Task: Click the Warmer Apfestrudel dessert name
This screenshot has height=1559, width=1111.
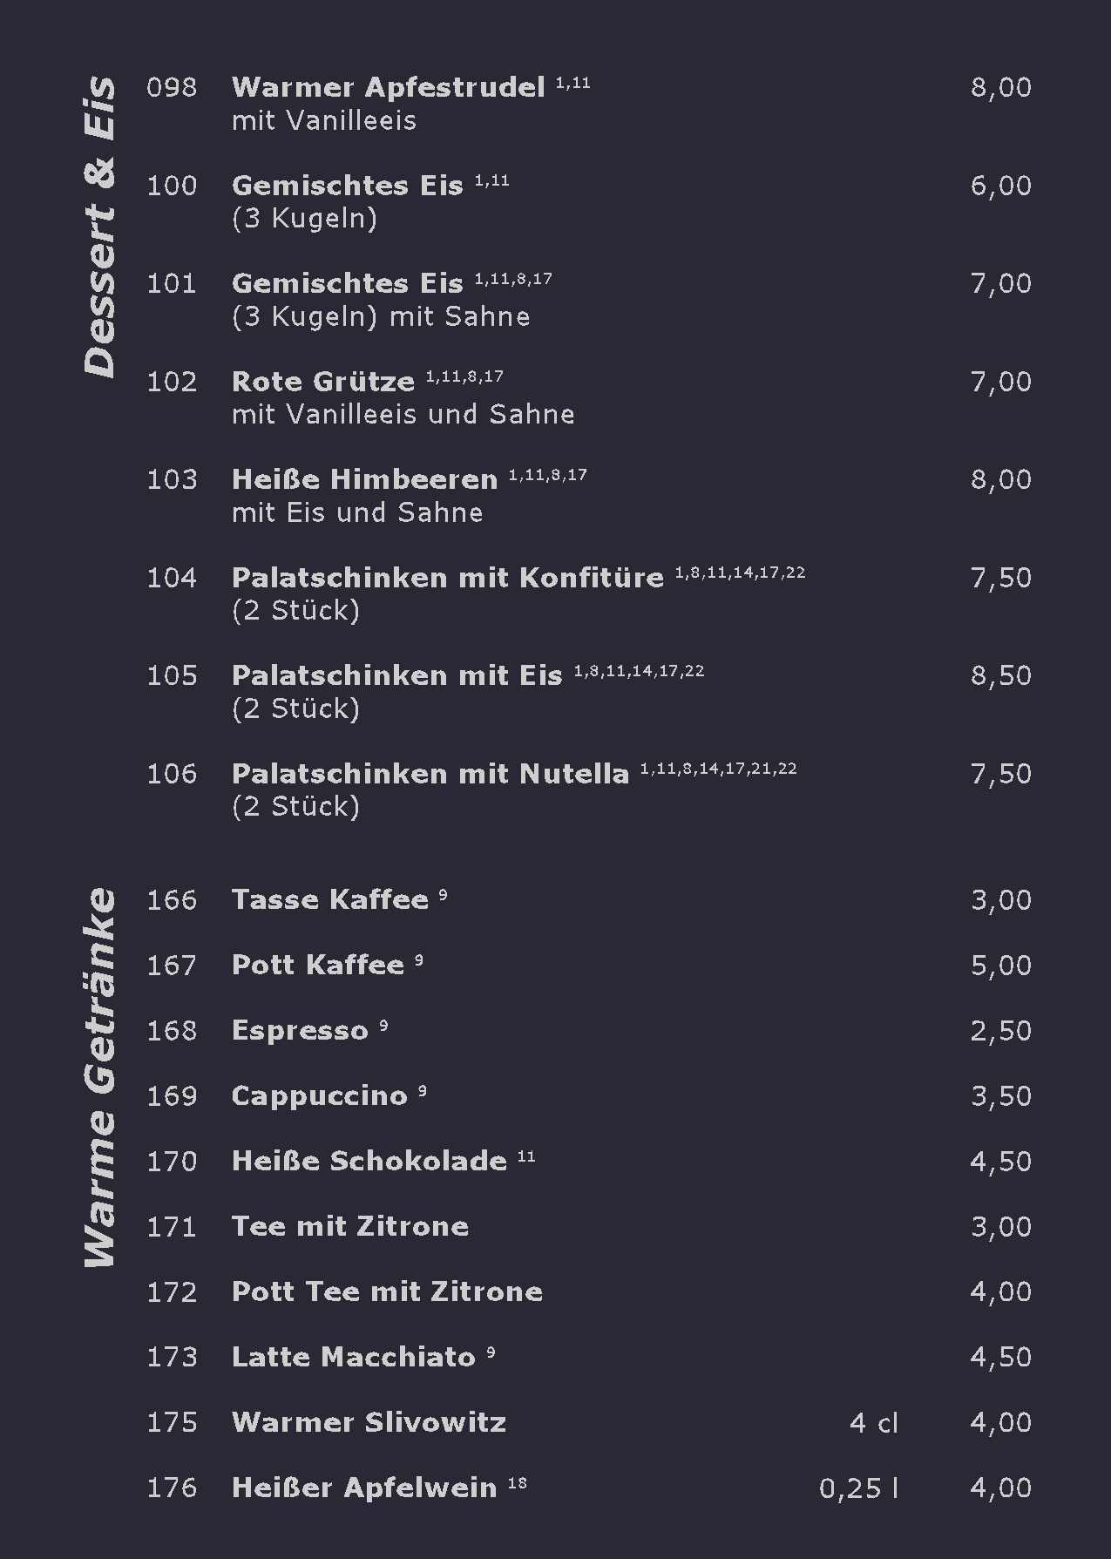Action: click(x=388, y=88)
